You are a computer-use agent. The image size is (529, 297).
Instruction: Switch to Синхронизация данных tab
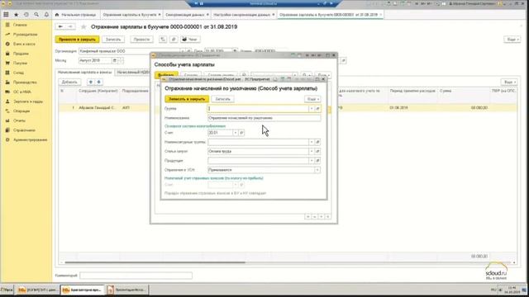(x=186, y=15)
